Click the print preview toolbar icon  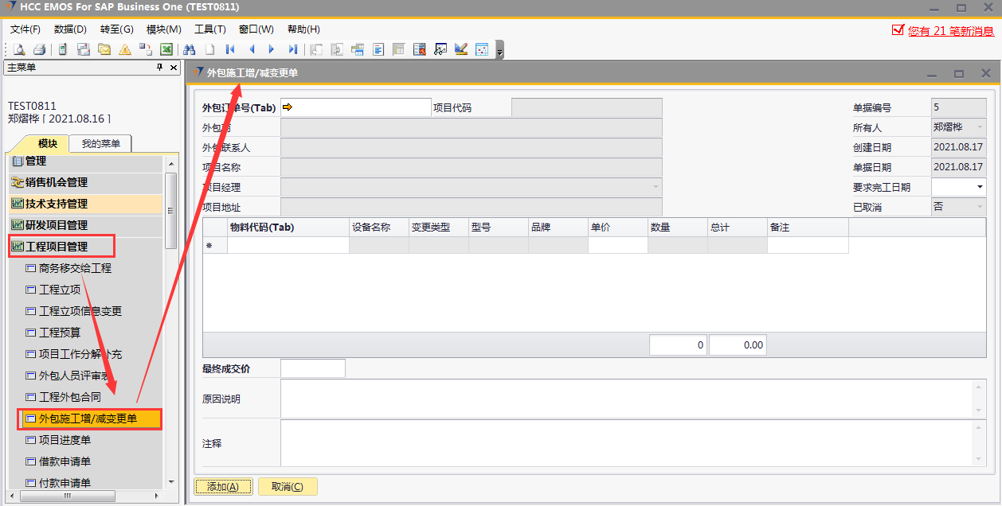(x=18, y=49)
